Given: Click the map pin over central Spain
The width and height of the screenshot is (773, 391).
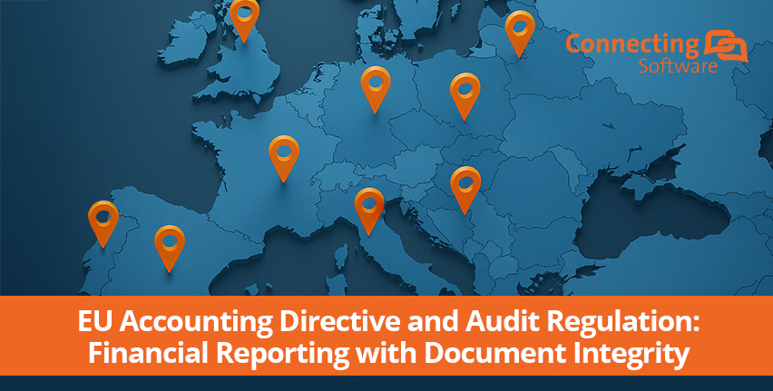Looking at the screenshot, I should [x=170, y=249].
